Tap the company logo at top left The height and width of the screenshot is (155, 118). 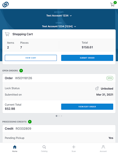coord(5,5)
